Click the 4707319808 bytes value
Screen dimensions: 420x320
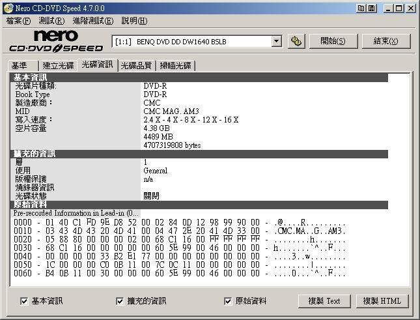tap(172, 145)
